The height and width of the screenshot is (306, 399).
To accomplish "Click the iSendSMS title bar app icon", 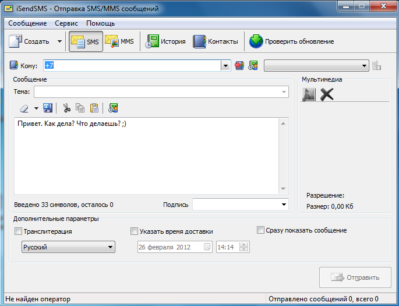I will (9, 9).
